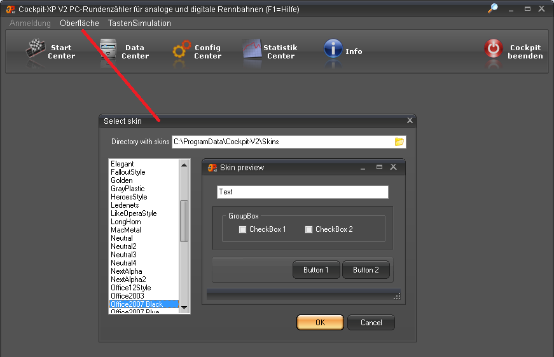Close the Select skin dialog
554x357 pixels.
pyautogui.click(x=410, y=120)
